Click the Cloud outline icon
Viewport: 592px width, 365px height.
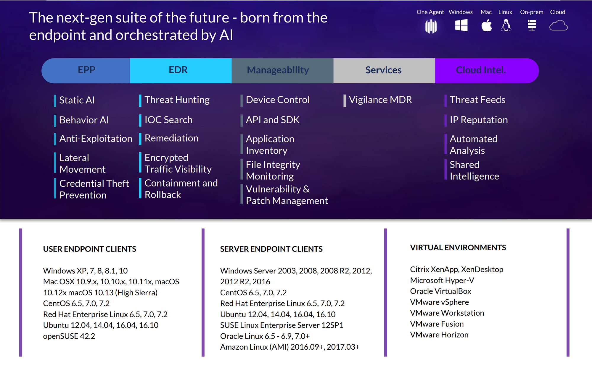pyautogui.click(x=558, y=26)
